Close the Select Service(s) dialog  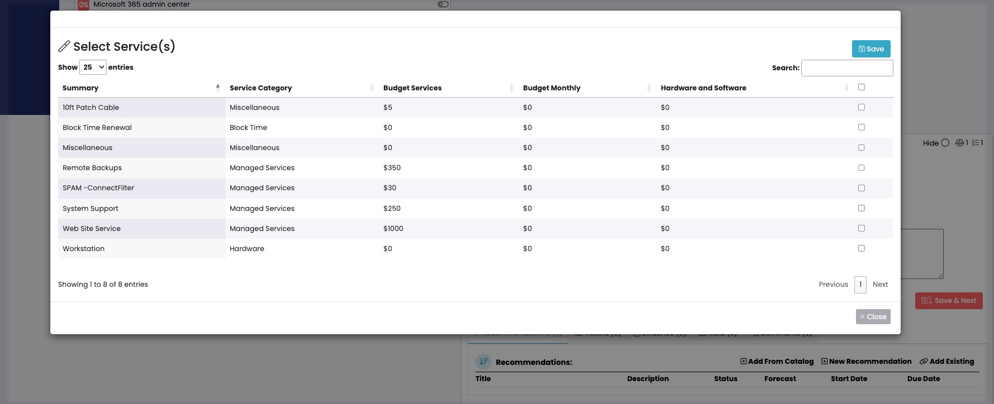click(873, 316)
